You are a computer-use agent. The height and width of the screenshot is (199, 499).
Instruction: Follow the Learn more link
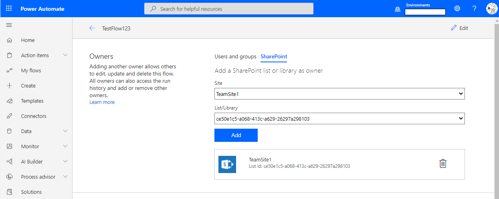point(102,102)
